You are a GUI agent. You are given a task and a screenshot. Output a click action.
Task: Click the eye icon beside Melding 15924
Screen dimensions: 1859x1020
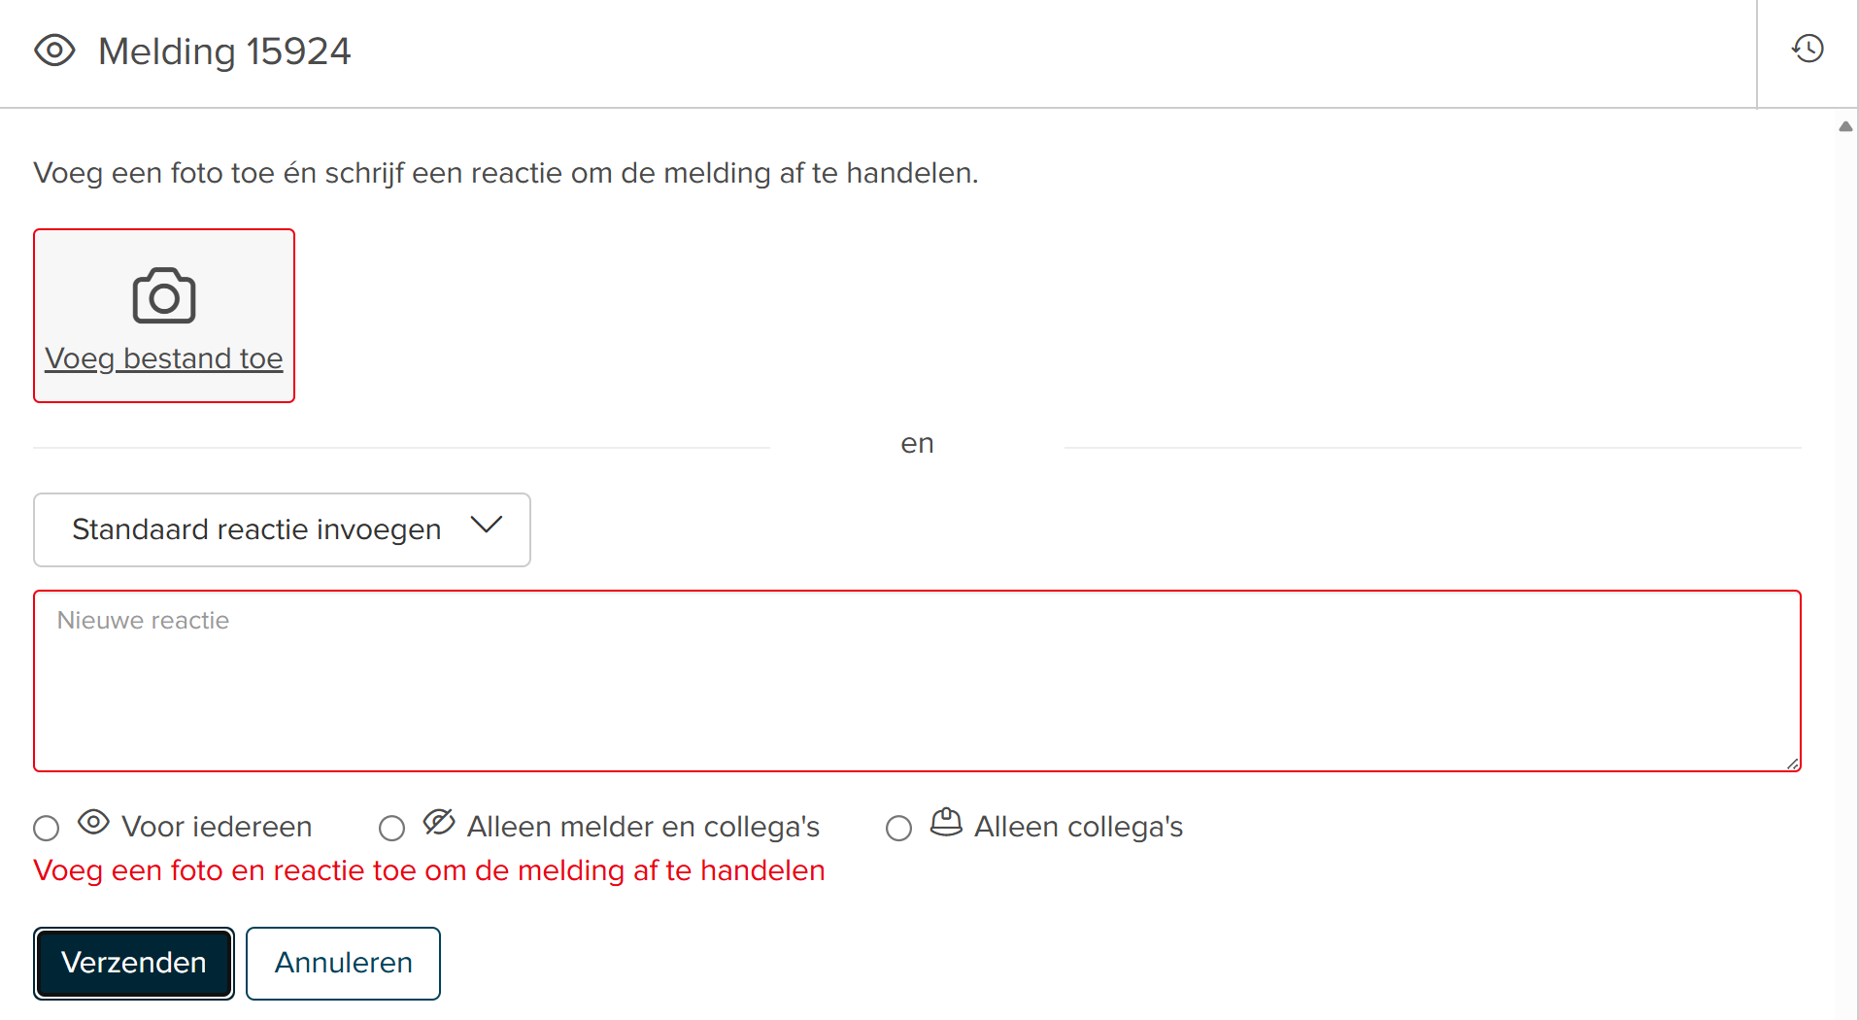pyautogui.click(x=54, y=51)
